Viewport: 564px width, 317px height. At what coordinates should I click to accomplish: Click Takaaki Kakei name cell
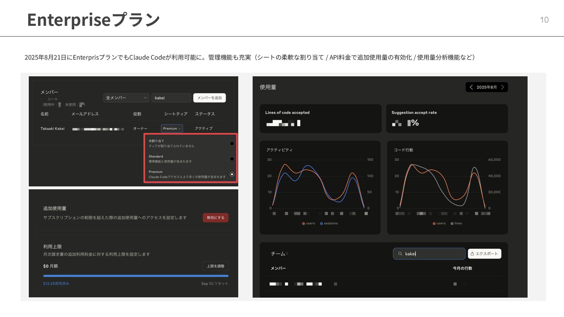click(x=53, y=129)
